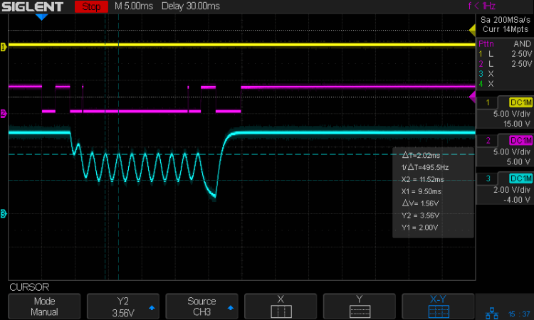The image size is (534, 320).
Task: Open the cursor Mode Manual softkey
Action: point(44,306)
